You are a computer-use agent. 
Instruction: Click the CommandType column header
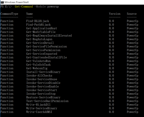coord(9,14)
